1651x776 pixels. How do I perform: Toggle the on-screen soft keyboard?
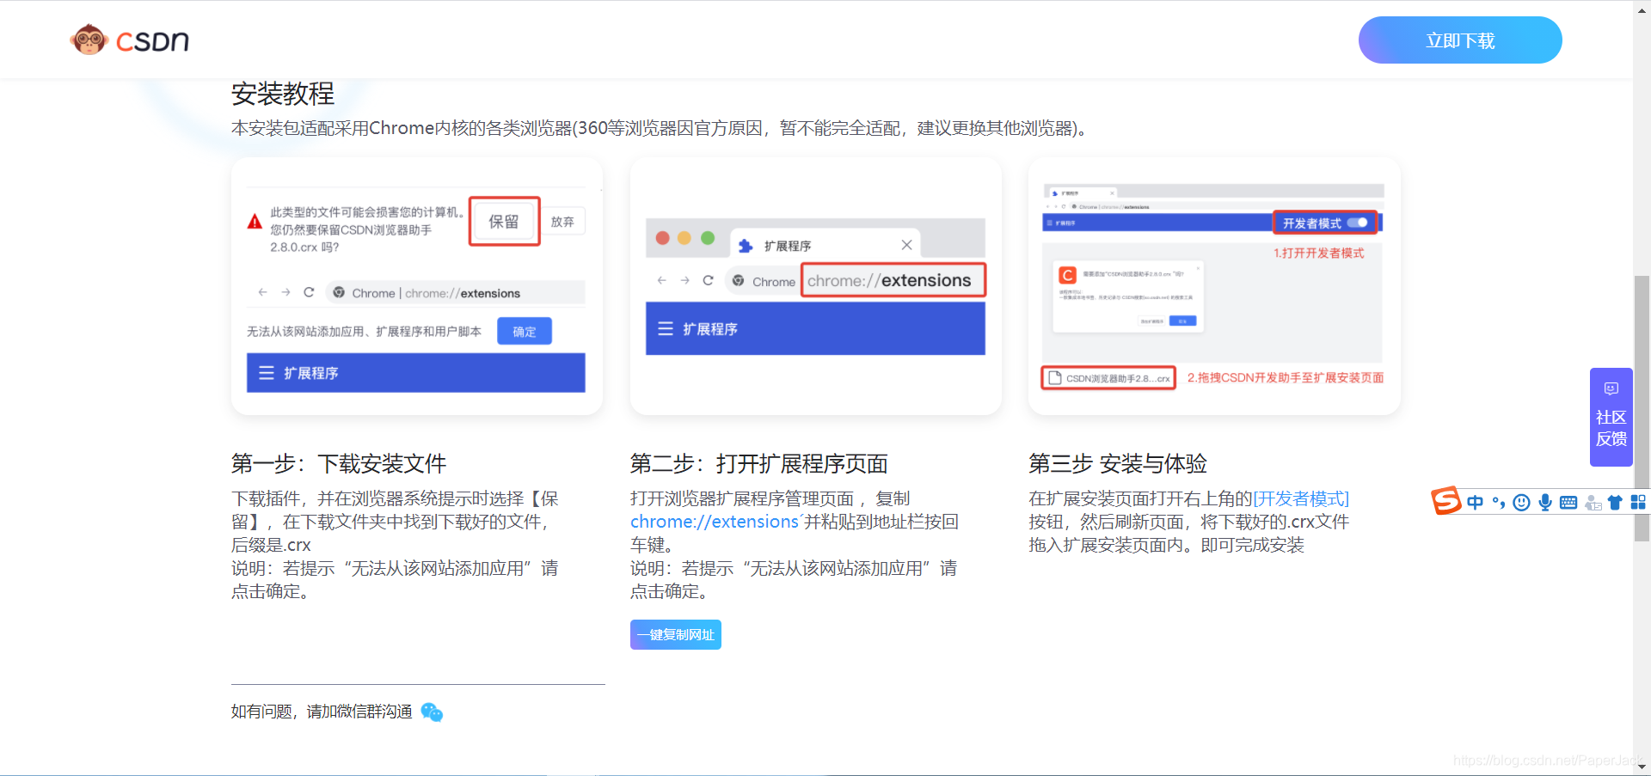(1568, 501)
